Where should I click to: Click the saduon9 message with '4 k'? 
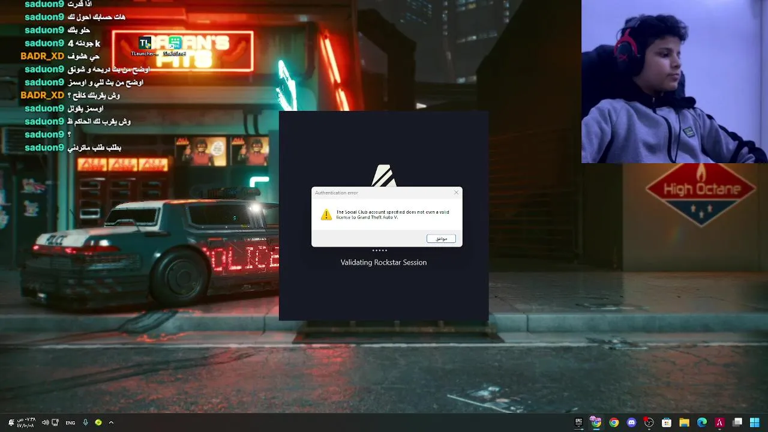(x=62, y=43)
